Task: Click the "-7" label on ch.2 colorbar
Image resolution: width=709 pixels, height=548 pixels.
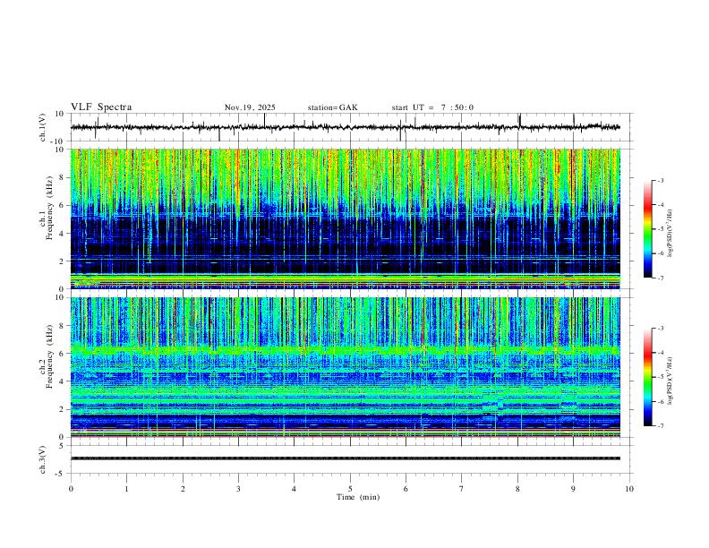Action: [661, 425]
